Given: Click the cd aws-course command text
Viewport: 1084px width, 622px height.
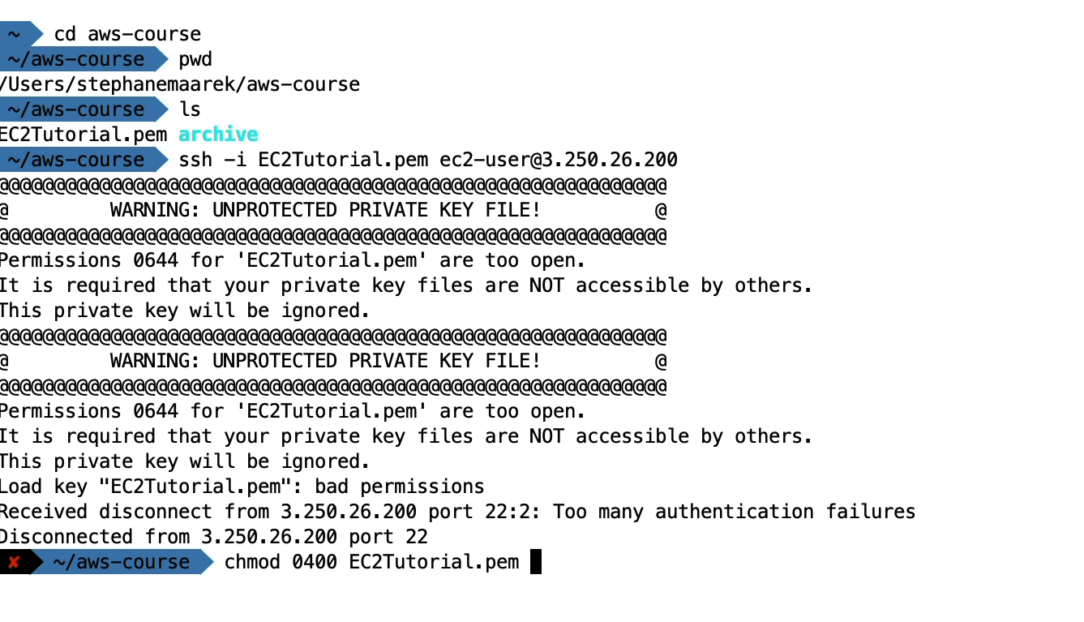Looking at the screenshot, I should [x=127, y=34].
